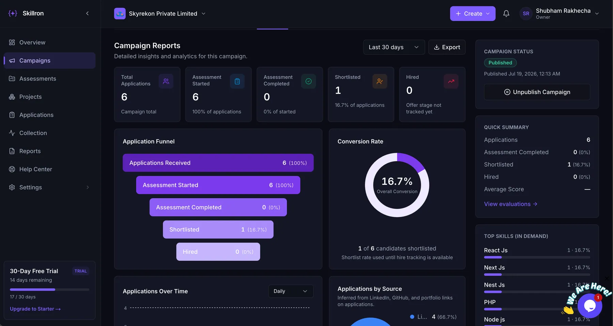Open the Create dropdown menu
613x326 pixels.
(x=473, y=14)
